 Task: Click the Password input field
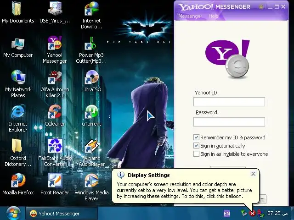(229, 122)
